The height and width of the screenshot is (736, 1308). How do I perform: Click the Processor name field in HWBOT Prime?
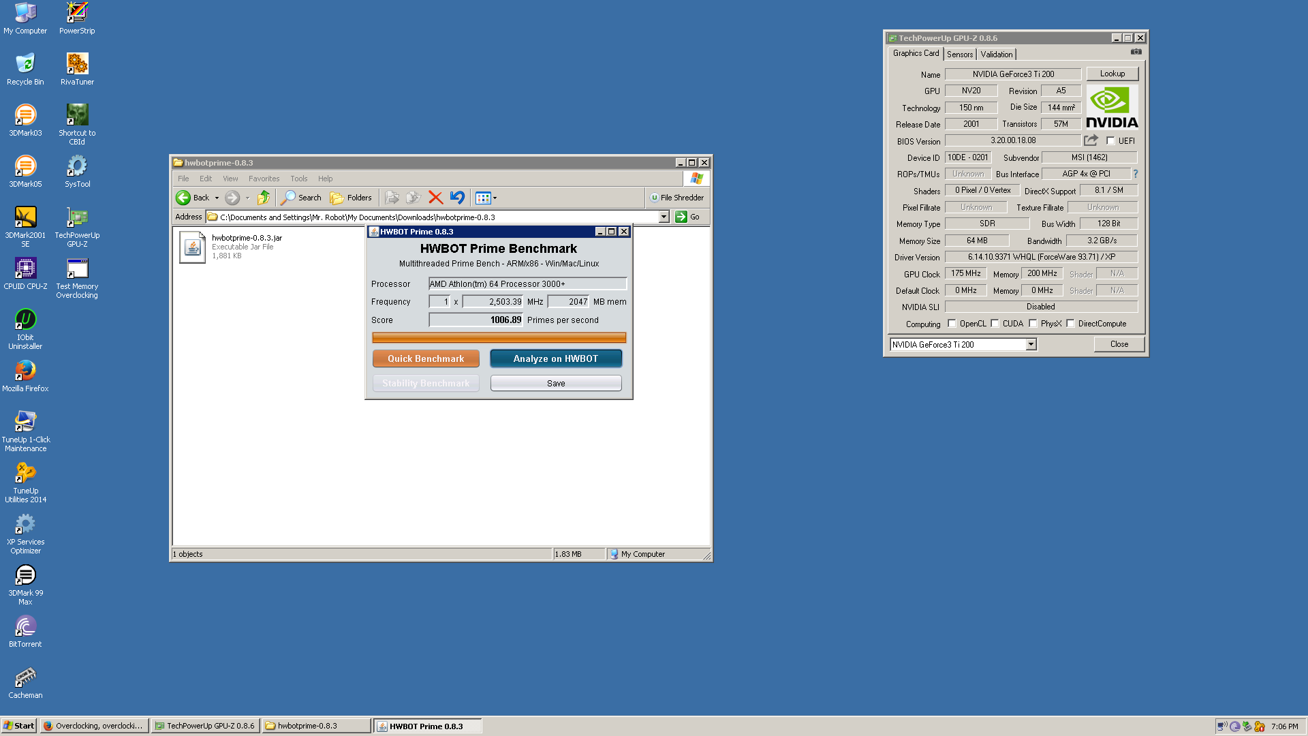(527, 283)
